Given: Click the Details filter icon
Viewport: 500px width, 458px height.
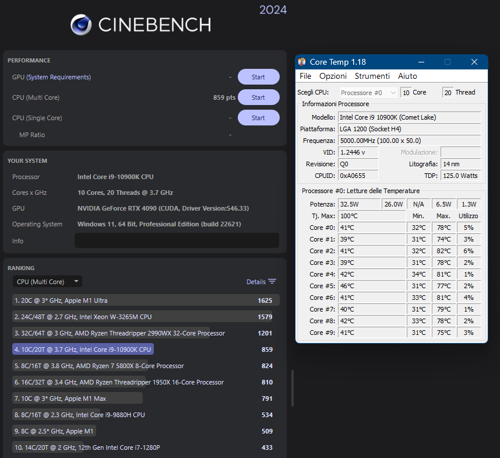Looking at the screenshot, I should 272,281.
